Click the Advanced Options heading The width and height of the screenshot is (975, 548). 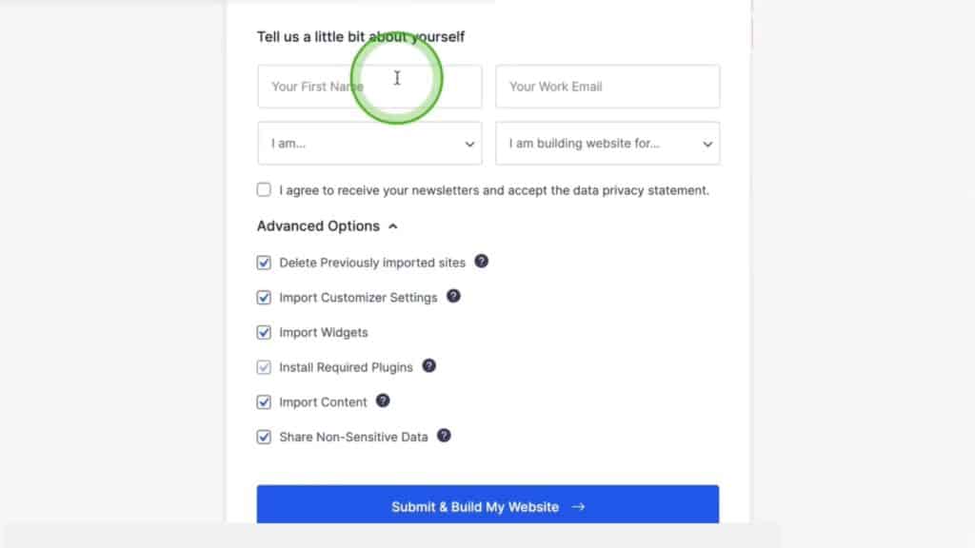[320, 226]
